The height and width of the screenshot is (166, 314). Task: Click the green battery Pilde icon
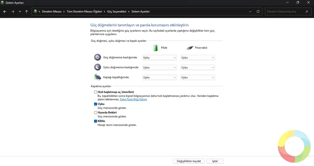155,48
